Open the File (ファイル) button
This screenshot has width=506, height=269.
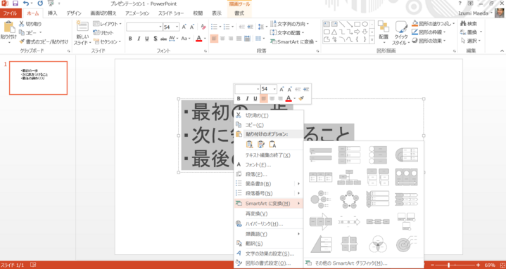coord(11,13)
